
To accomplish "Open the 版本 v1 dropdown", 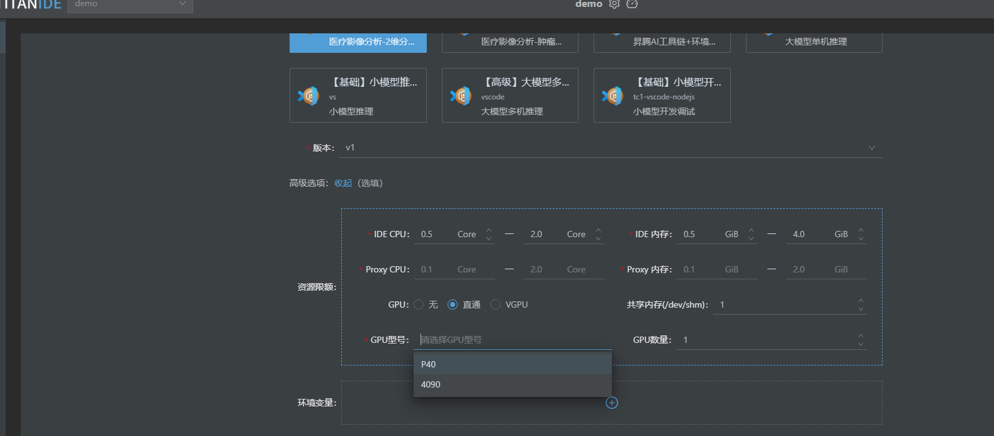I will point(609,148).
